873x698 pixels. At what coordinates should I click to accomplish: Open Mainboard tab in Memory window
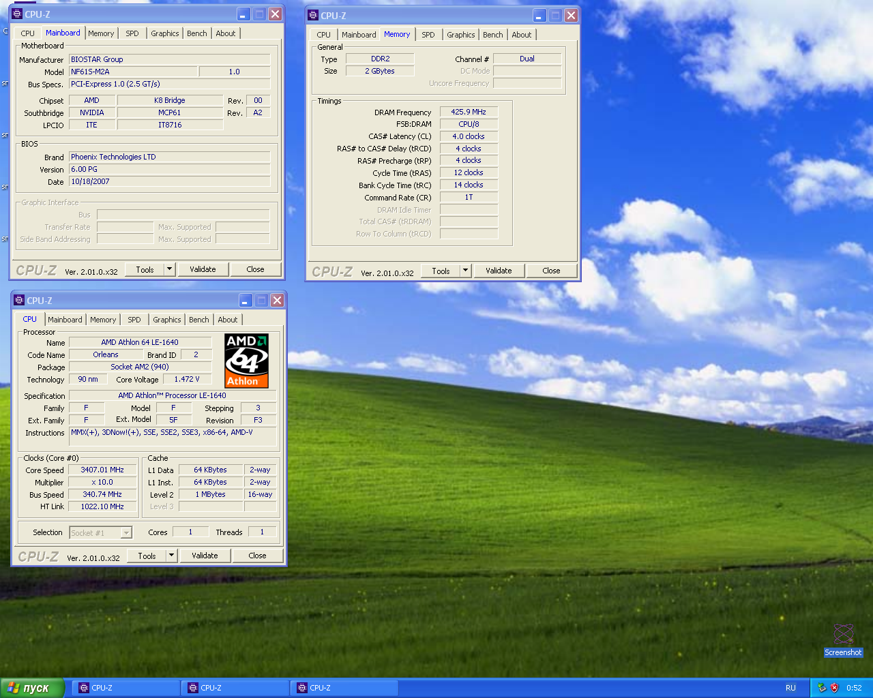click(x=359, y=35)
